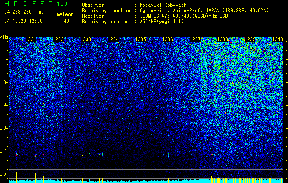This screenshot has height=183, width=288.
Task: Click time marker 1236
Action: point(168,39)
